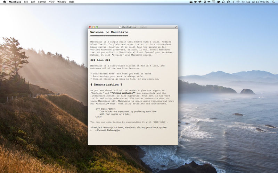Close the Macchiato.md window
278x173 pixels.
point(90,27)
